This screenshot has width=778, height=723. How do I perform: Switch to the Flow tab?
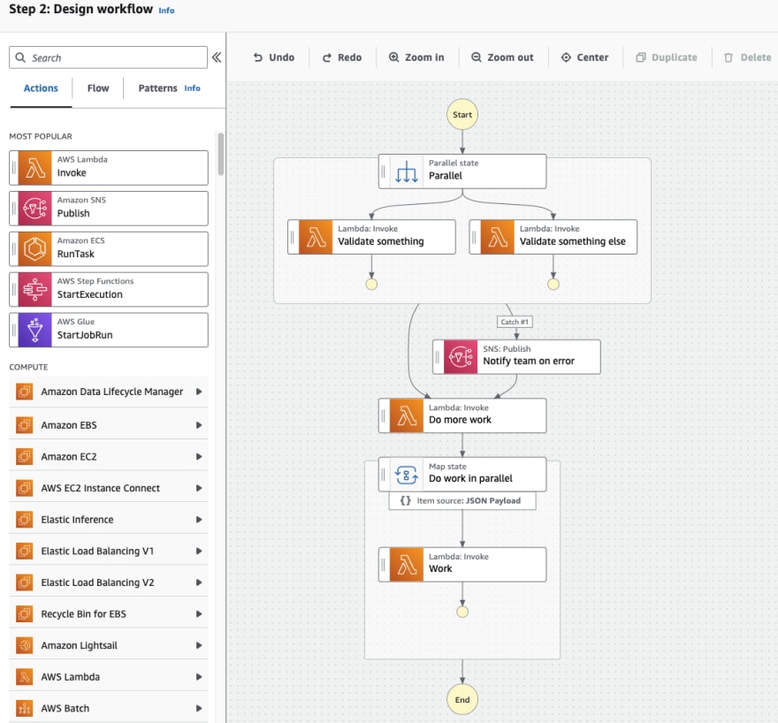[x=98, y=88]
